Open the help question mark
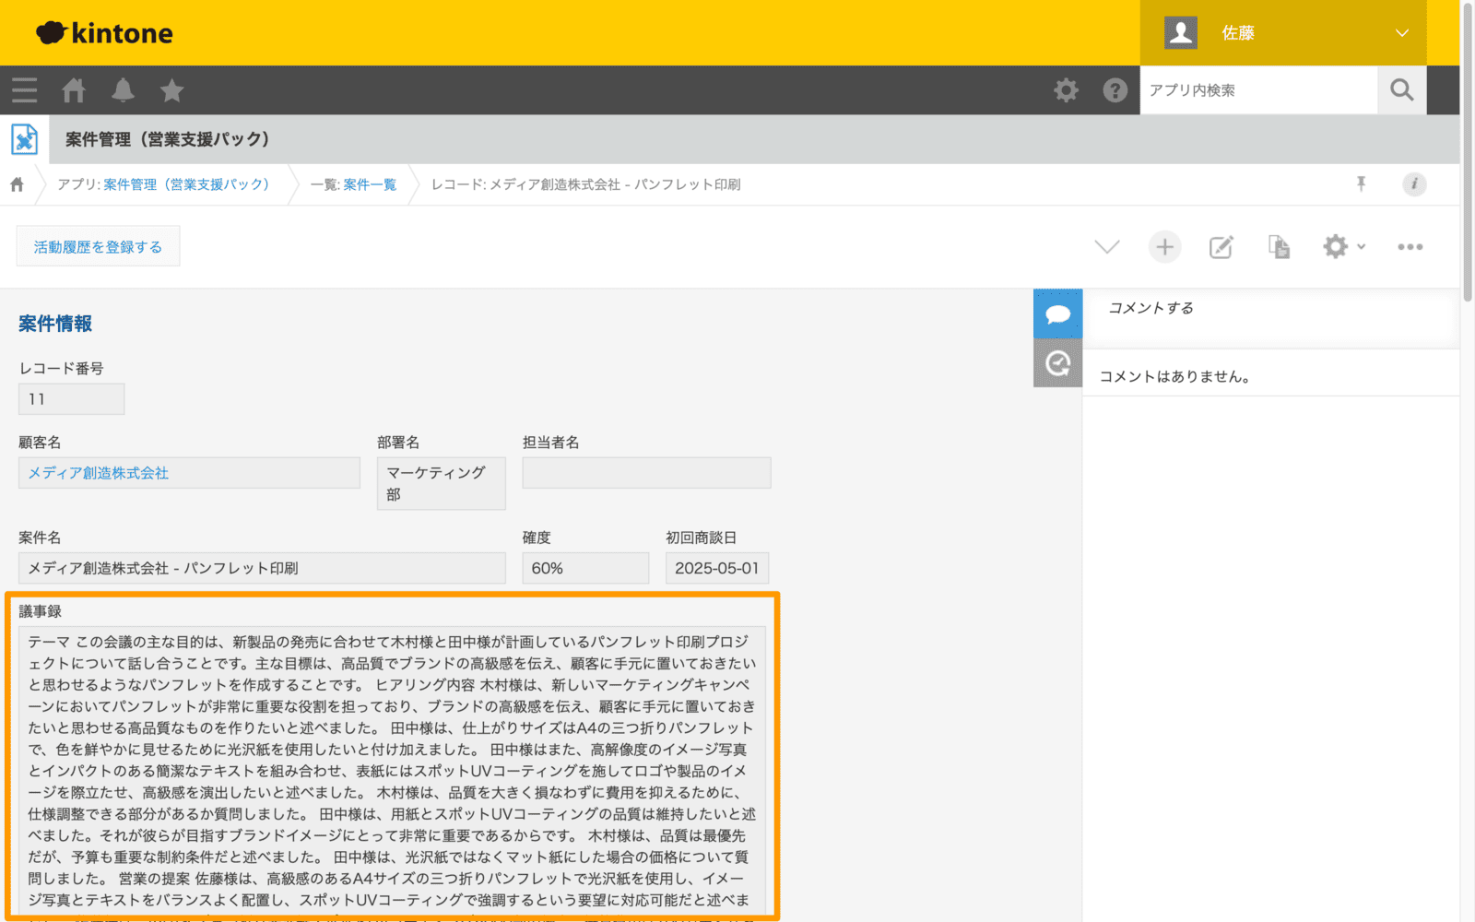Screen dimensions: 1475x922 pos(1115,90)
